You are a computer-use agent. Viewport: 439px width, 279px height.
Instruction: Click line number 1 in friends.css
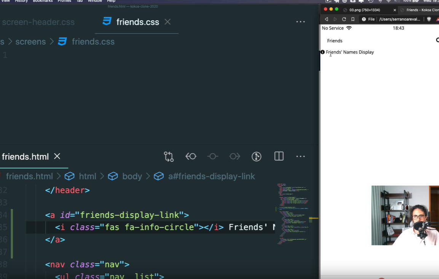(x=5, y=55)
